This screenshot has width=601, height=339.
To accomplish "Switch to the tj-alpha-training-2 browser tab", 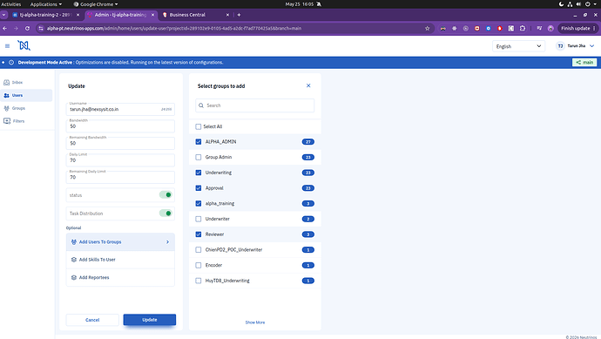I will 45,15.
